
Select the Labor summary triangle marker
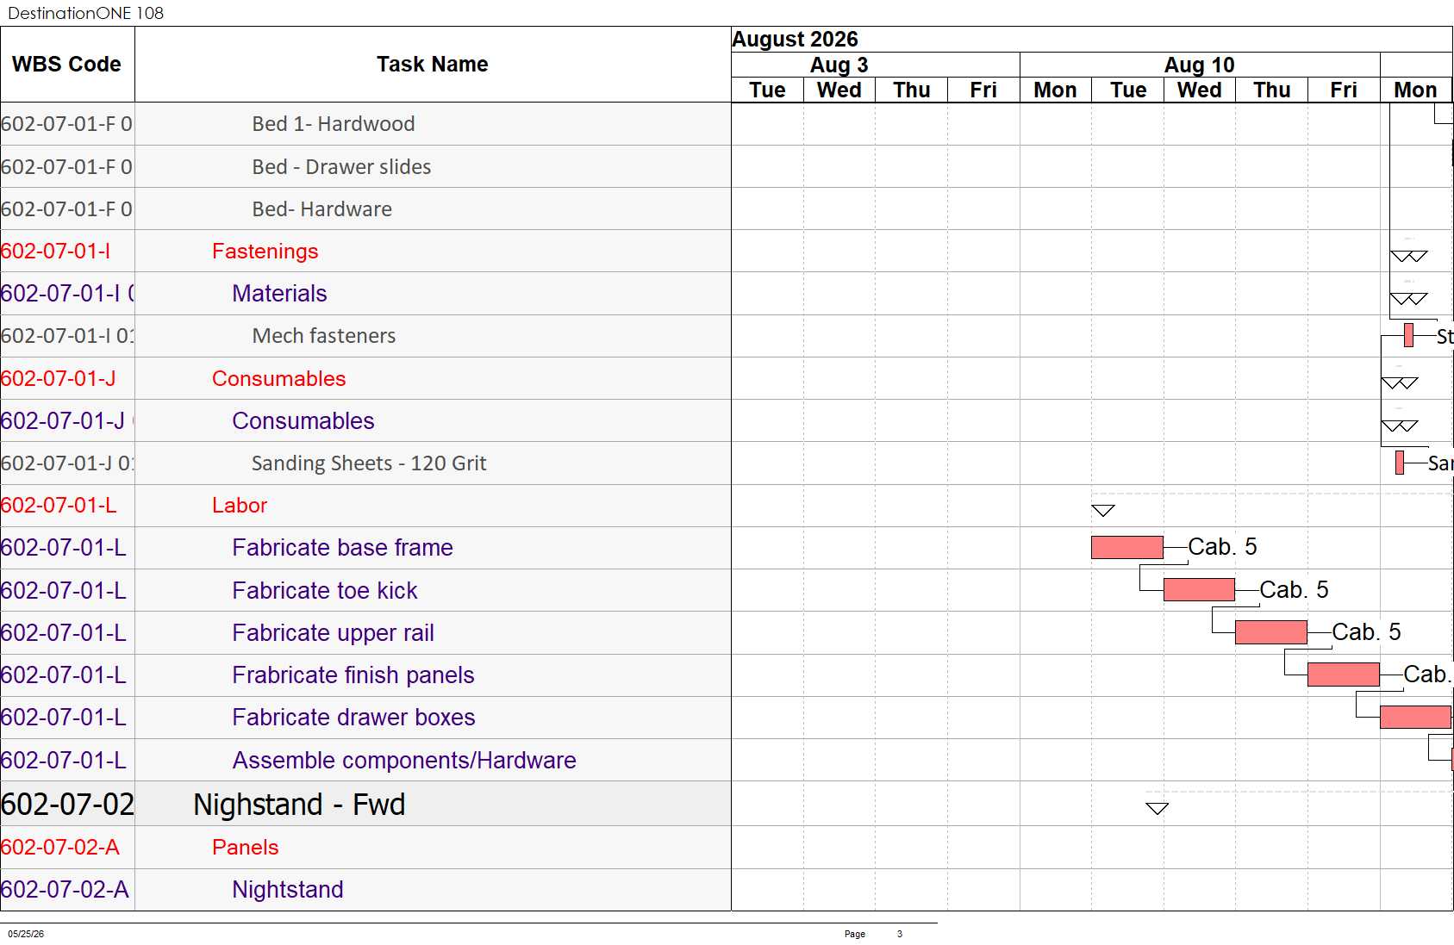coord(1103,511)
